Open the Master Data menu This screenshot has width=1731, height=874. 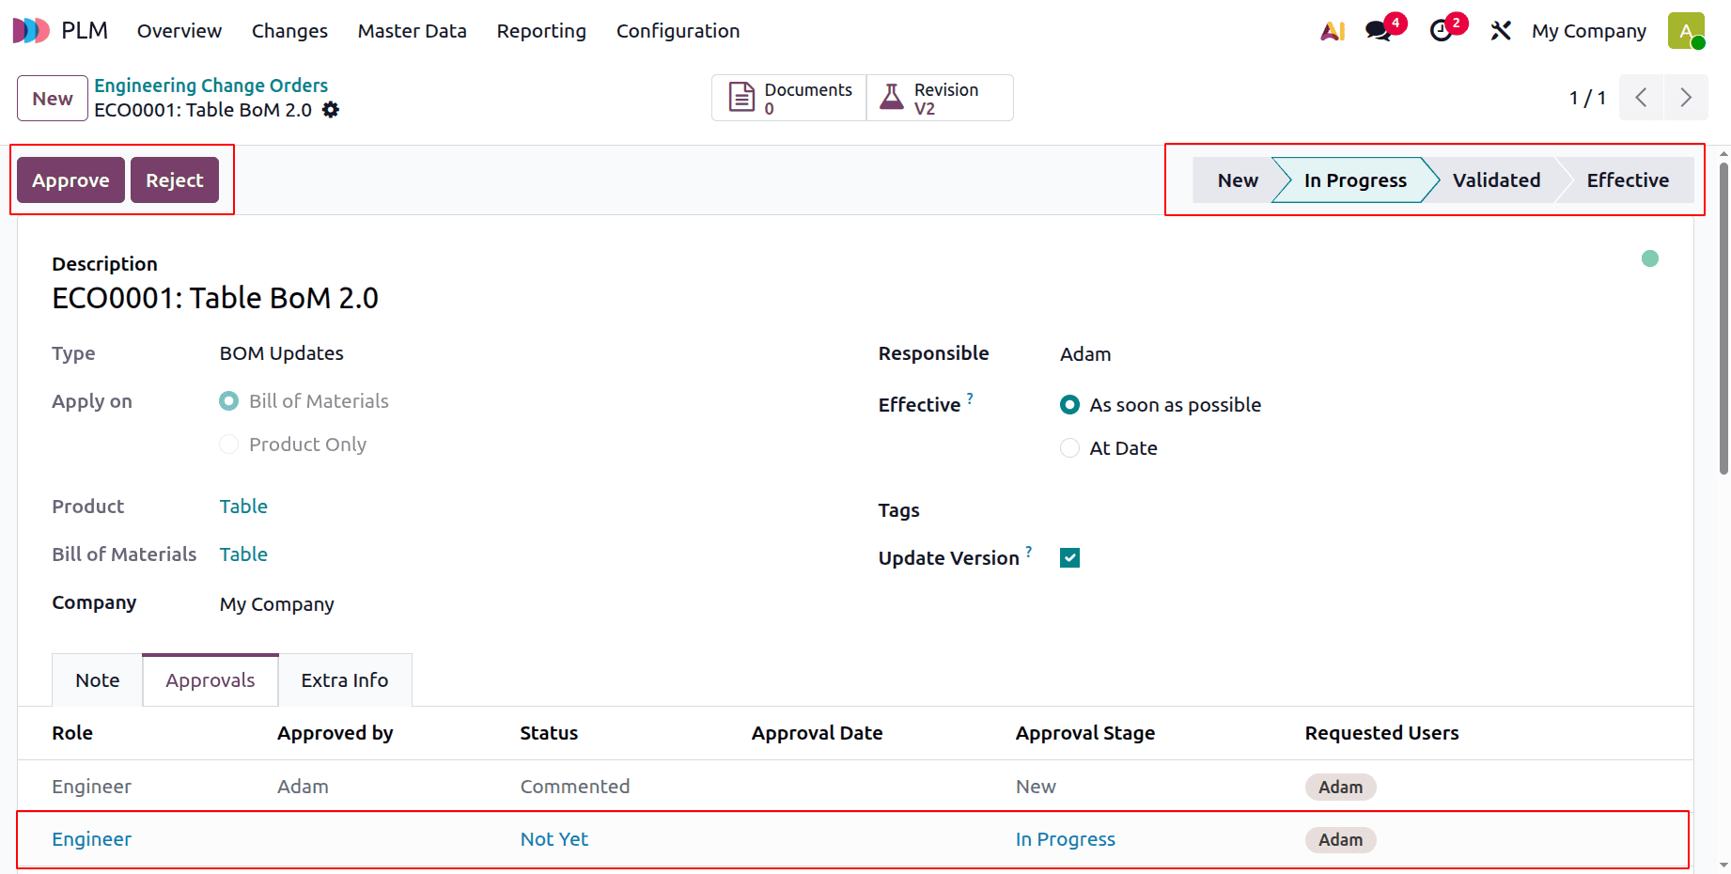[412, 31]
